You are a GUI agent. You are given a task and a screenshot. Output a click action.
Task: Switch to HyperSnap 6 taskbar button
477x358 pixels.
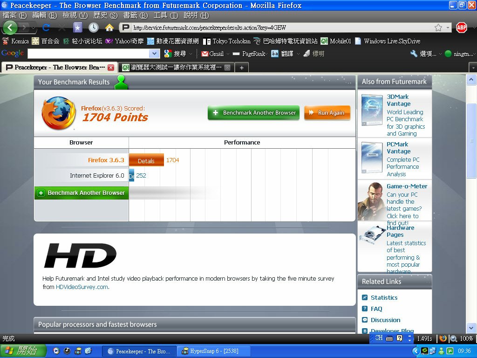pyautogui.click(x=213, y=351)
